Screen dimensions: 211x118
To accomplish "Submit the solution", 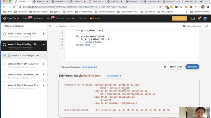I will [x=192, y=67].
